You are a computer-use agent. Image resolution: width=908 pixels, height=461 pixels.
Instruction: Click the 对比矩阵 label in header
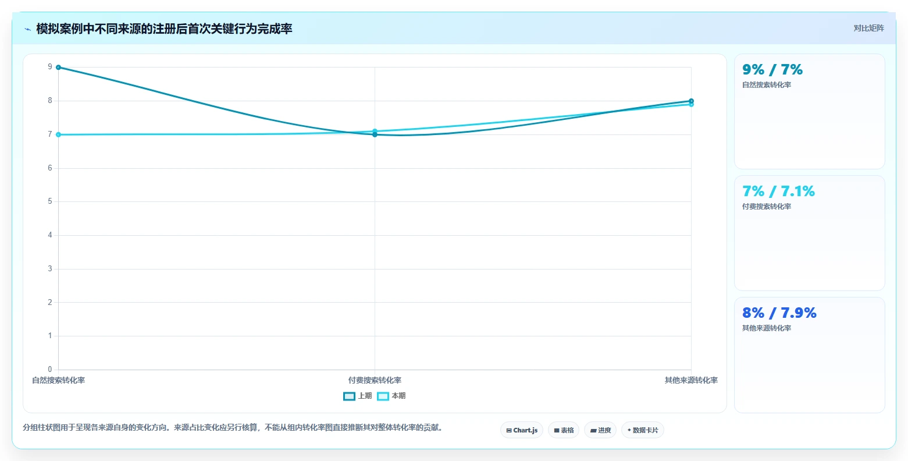pyautogui.click(x=868, y=28)
